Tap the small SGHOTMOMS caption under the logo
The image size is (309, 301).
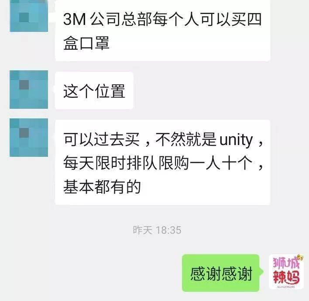(x=286, y=287)
